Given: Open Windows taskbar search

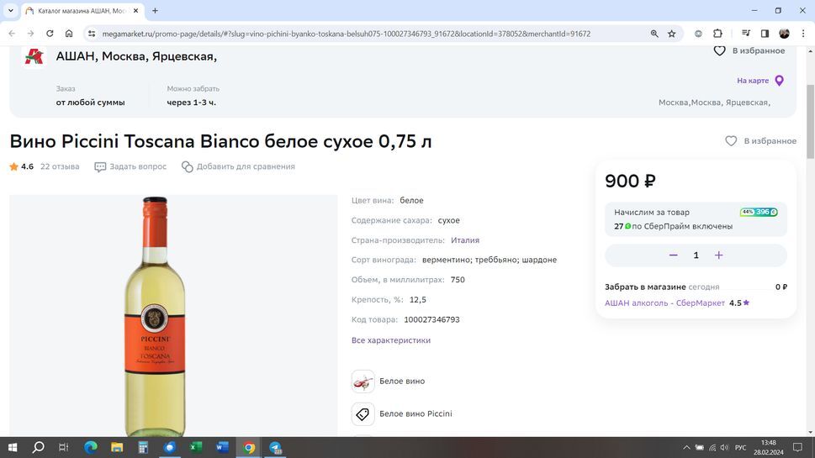Looking at the screenshot, I should click(38, 447).
